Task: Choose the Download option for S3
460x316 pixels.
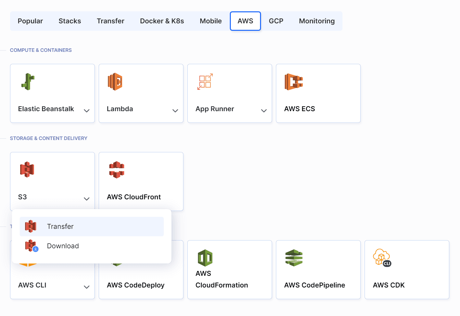Action: coord(63,246)
